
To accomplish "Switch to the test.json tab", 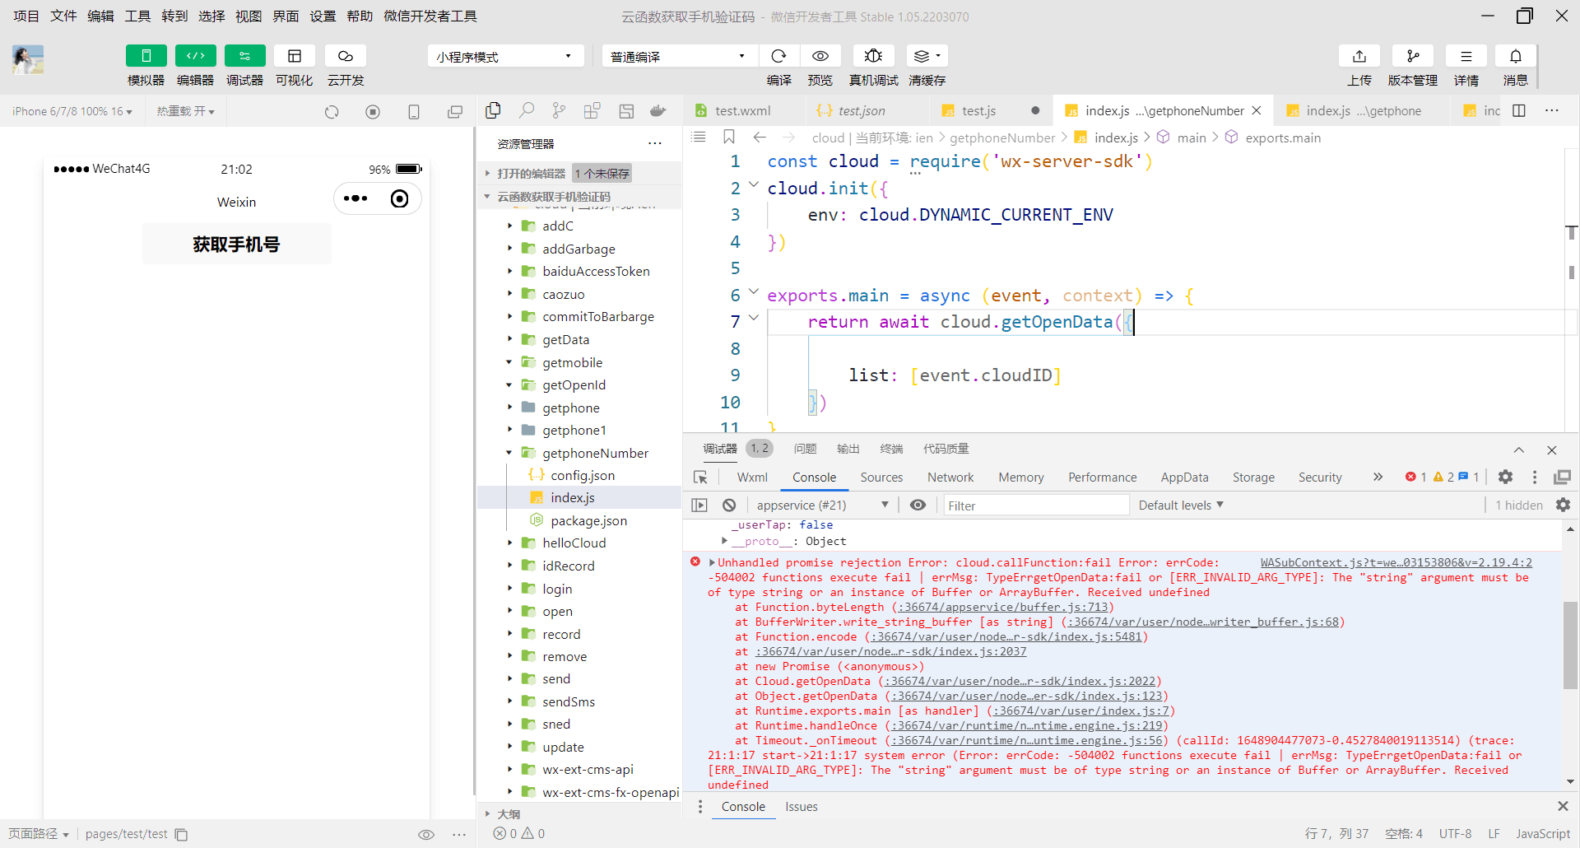I will pos(862,110).
